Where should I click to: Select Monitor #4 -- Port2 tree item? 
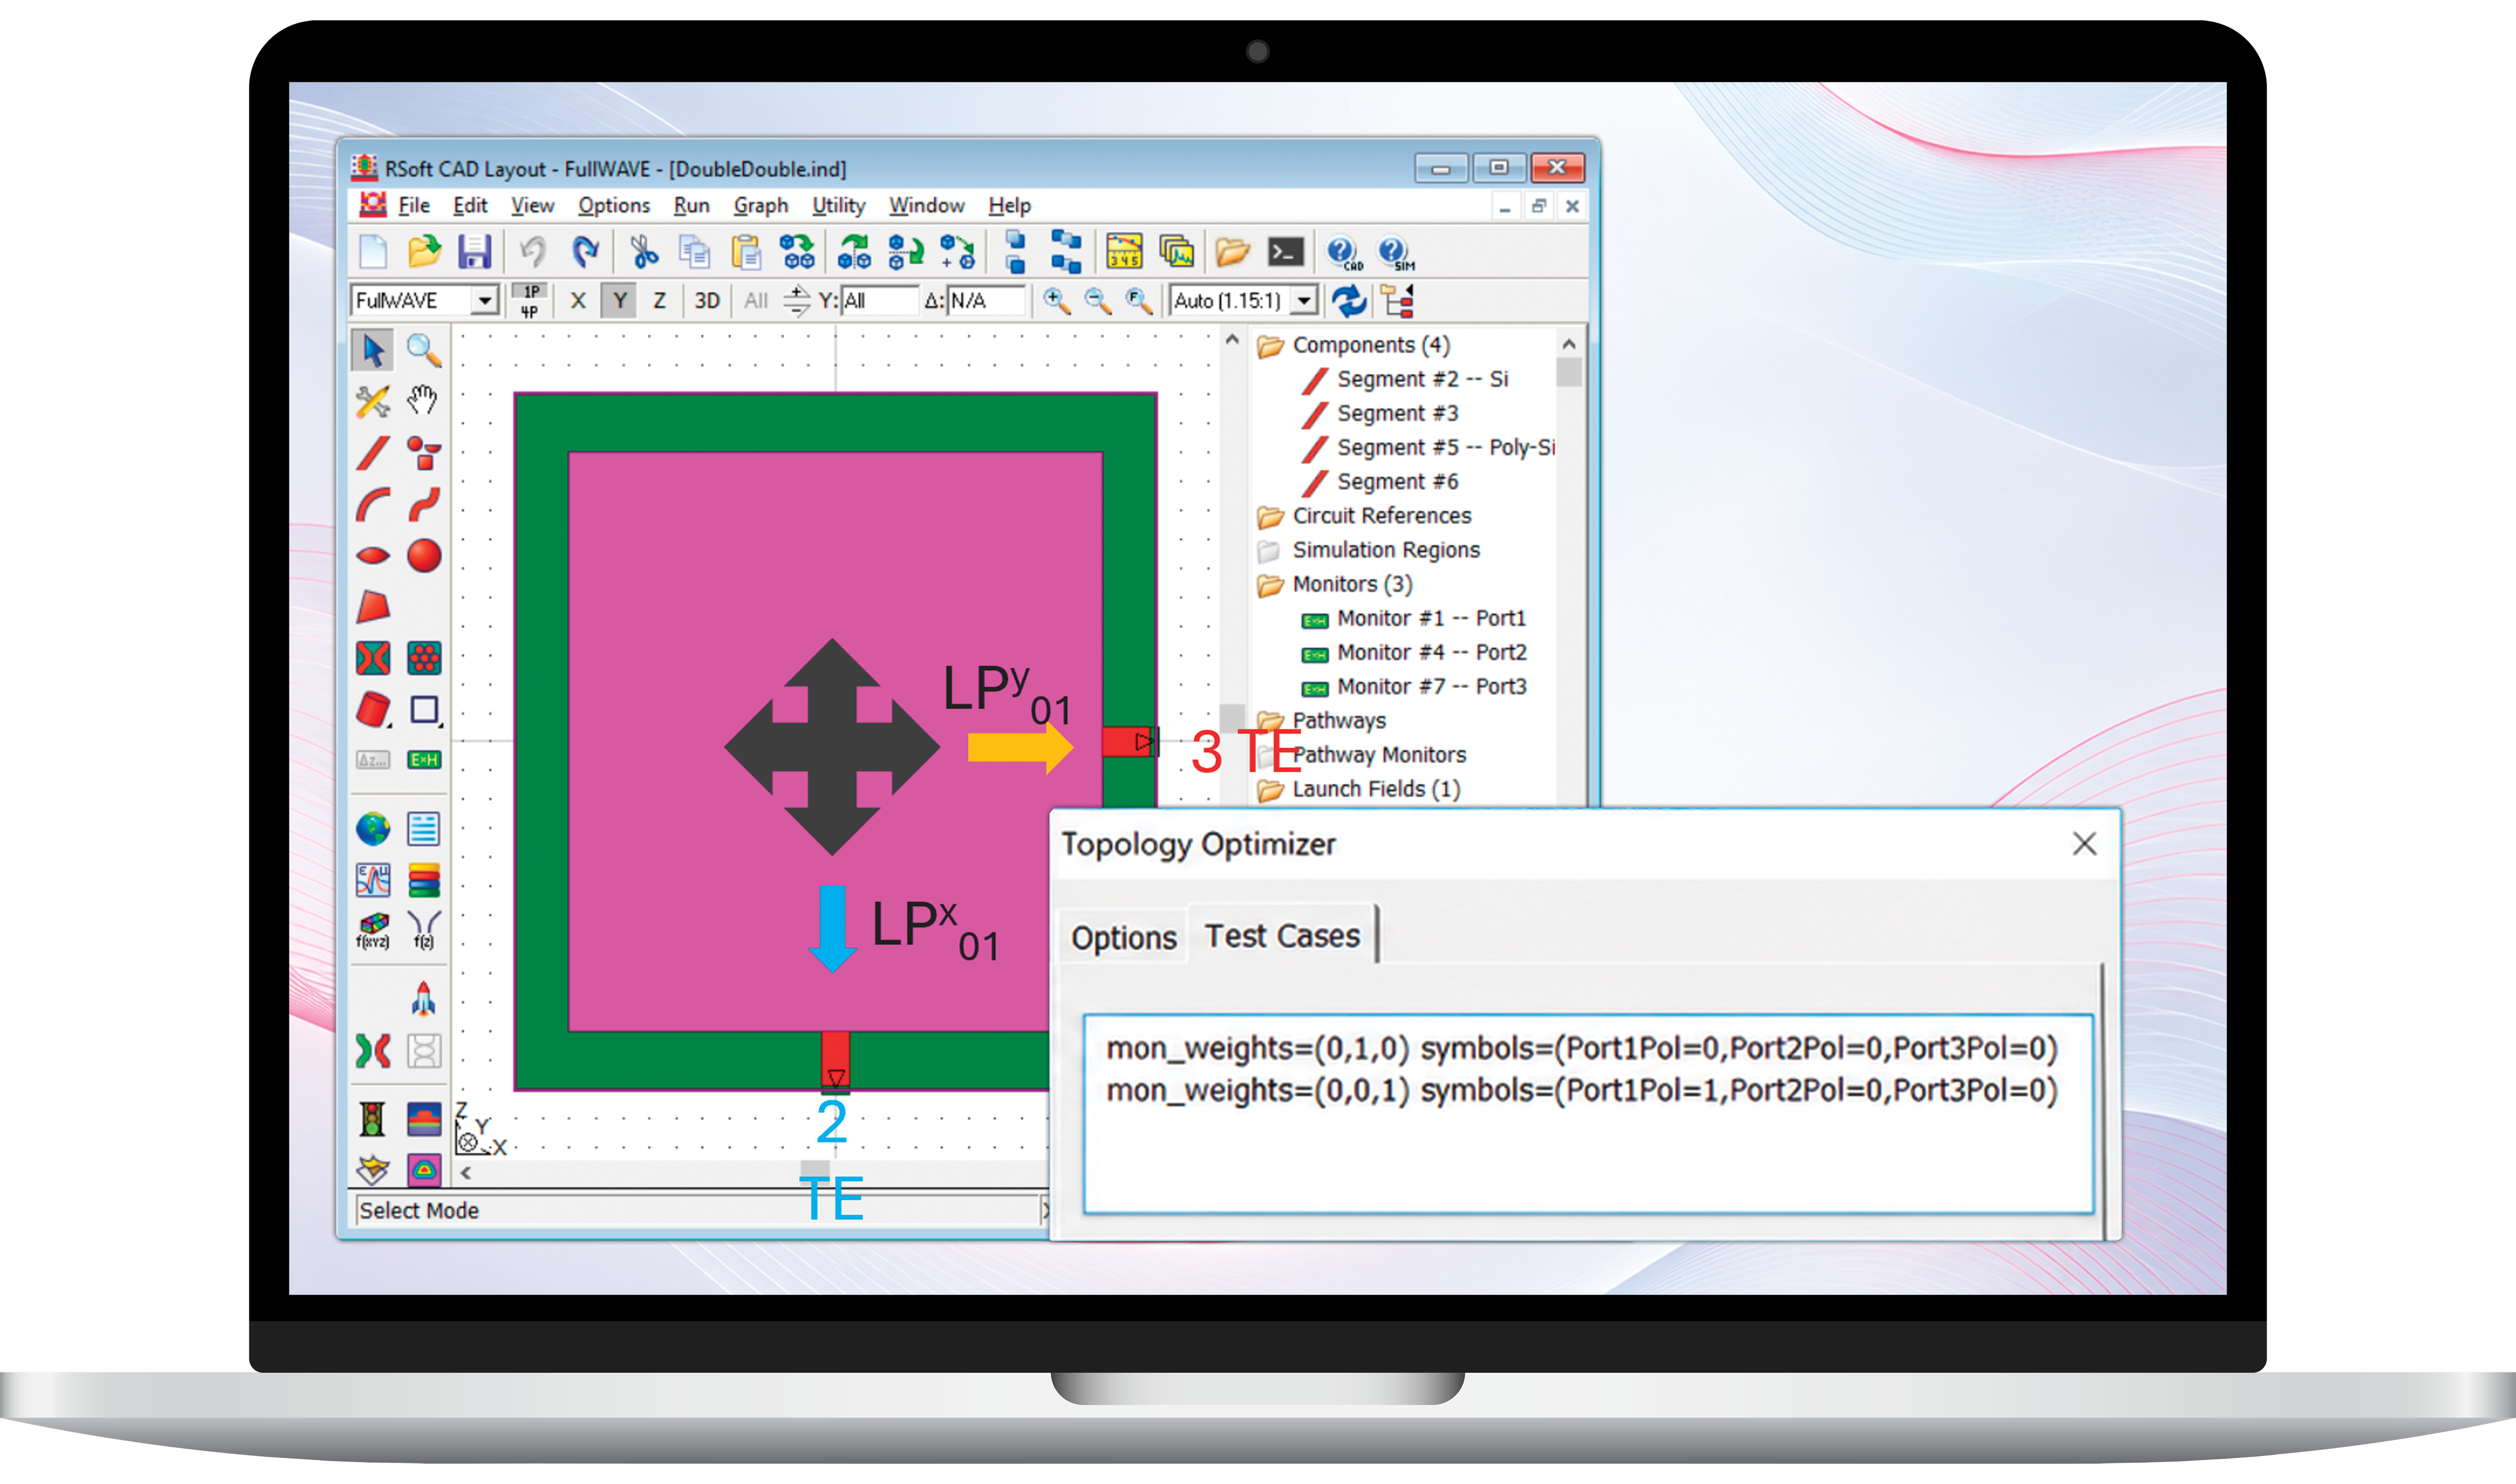click(1431, 653)
